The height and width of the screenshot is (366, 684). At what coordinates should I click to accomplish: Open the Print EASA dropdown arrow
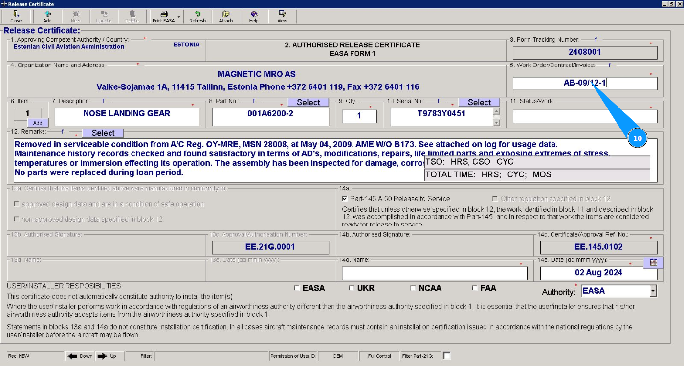(179, 17)
